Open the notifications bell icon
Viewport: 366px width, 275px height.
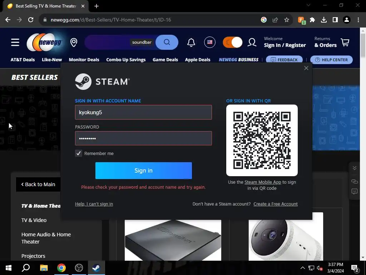click(191, 42)
